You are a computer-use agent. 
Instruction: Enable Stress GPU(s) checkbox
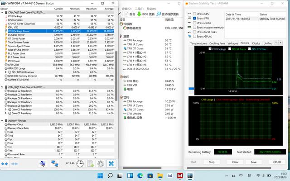pyautogui.click(x=194, y=36)
